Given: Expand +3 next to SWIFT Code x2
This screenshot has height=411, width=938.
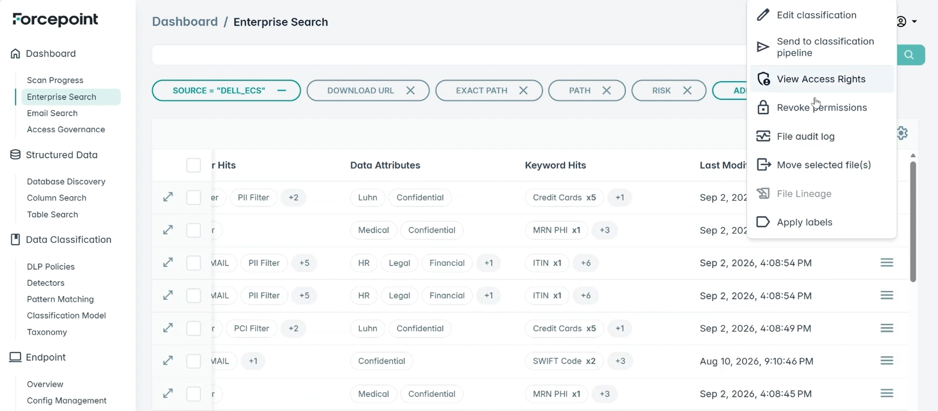Looking at the screenshot, I should click(620, 361).
